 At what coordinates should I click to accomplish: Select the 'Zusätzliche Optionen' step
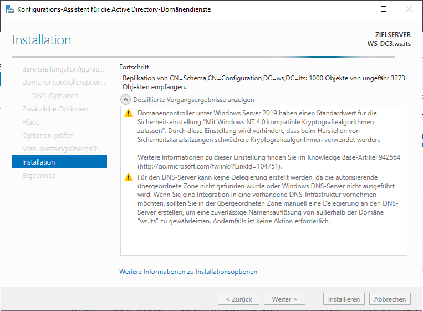(x=55, y=109)
